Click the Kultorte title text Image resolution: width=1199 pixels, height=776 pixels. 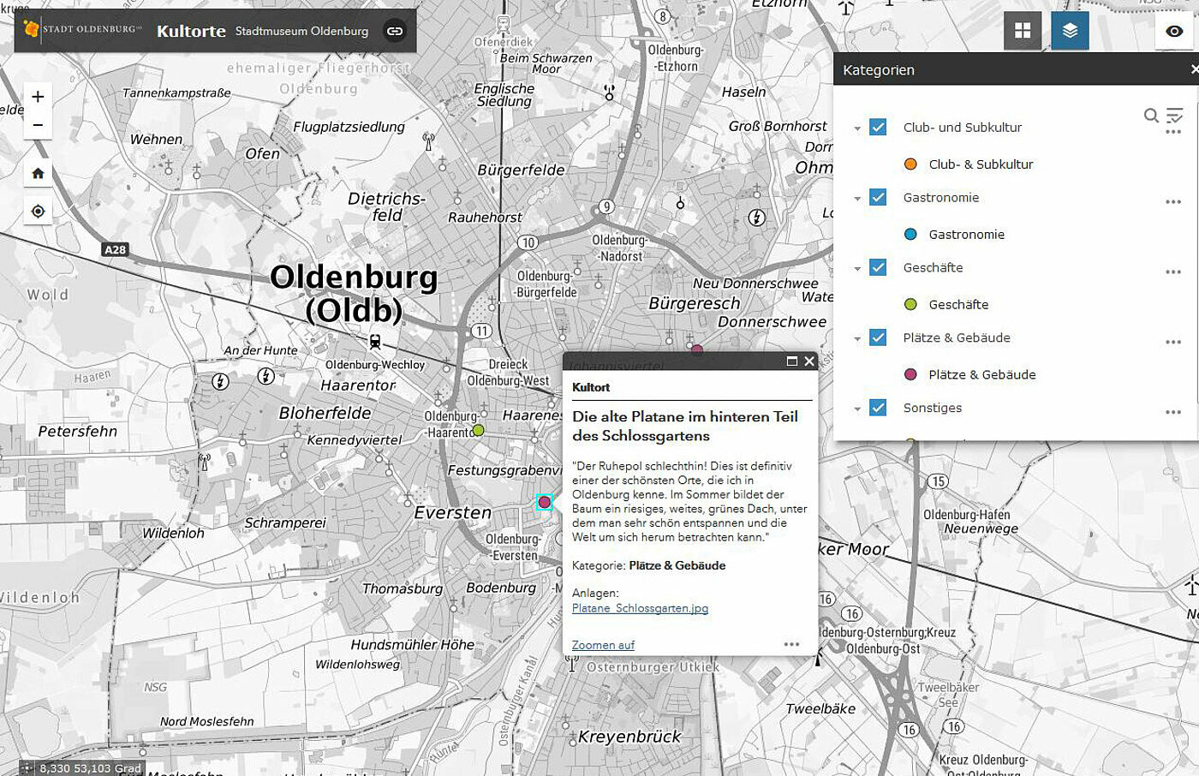point(191,31)
